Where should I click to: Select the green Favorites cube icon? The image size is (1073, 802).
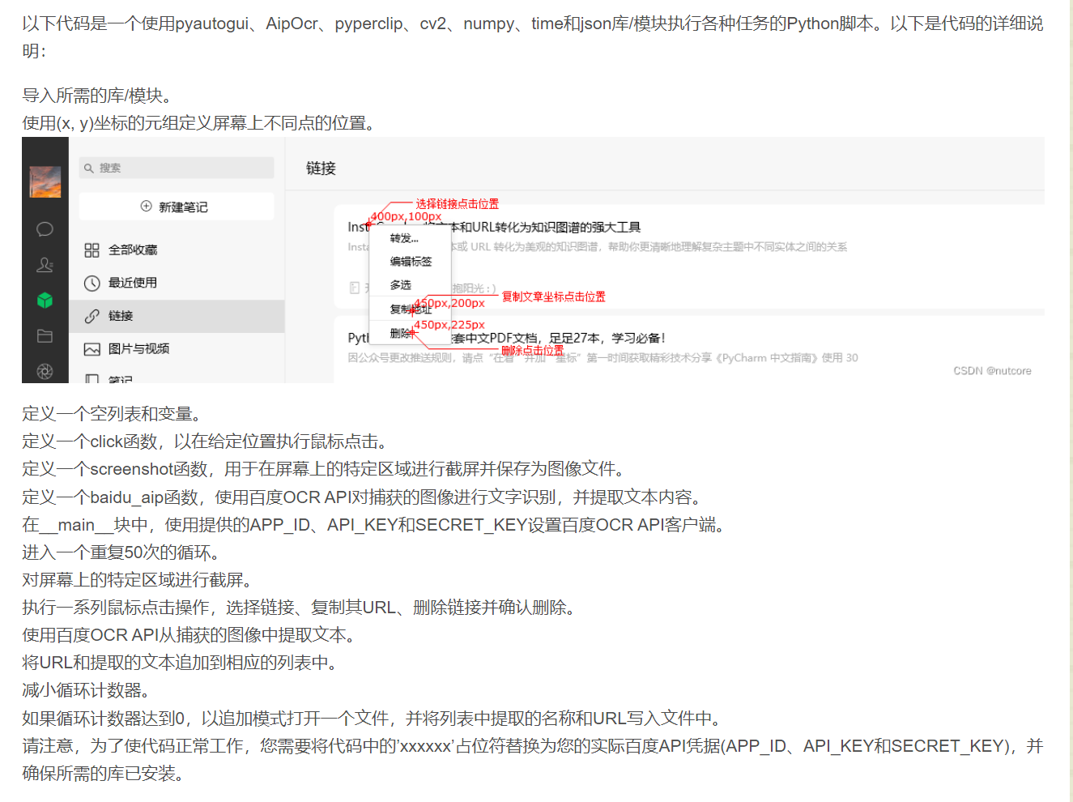click(x=45, y=301)
